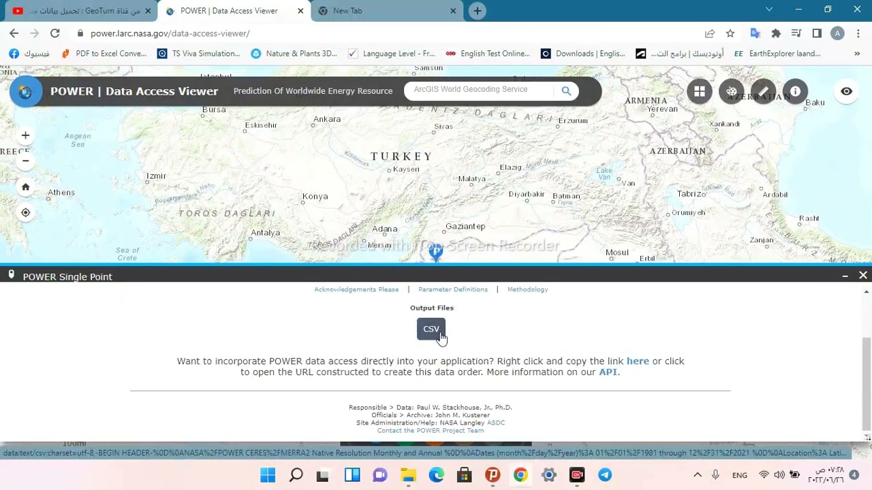
Task: Open the API information link
Action: (608, 372)
